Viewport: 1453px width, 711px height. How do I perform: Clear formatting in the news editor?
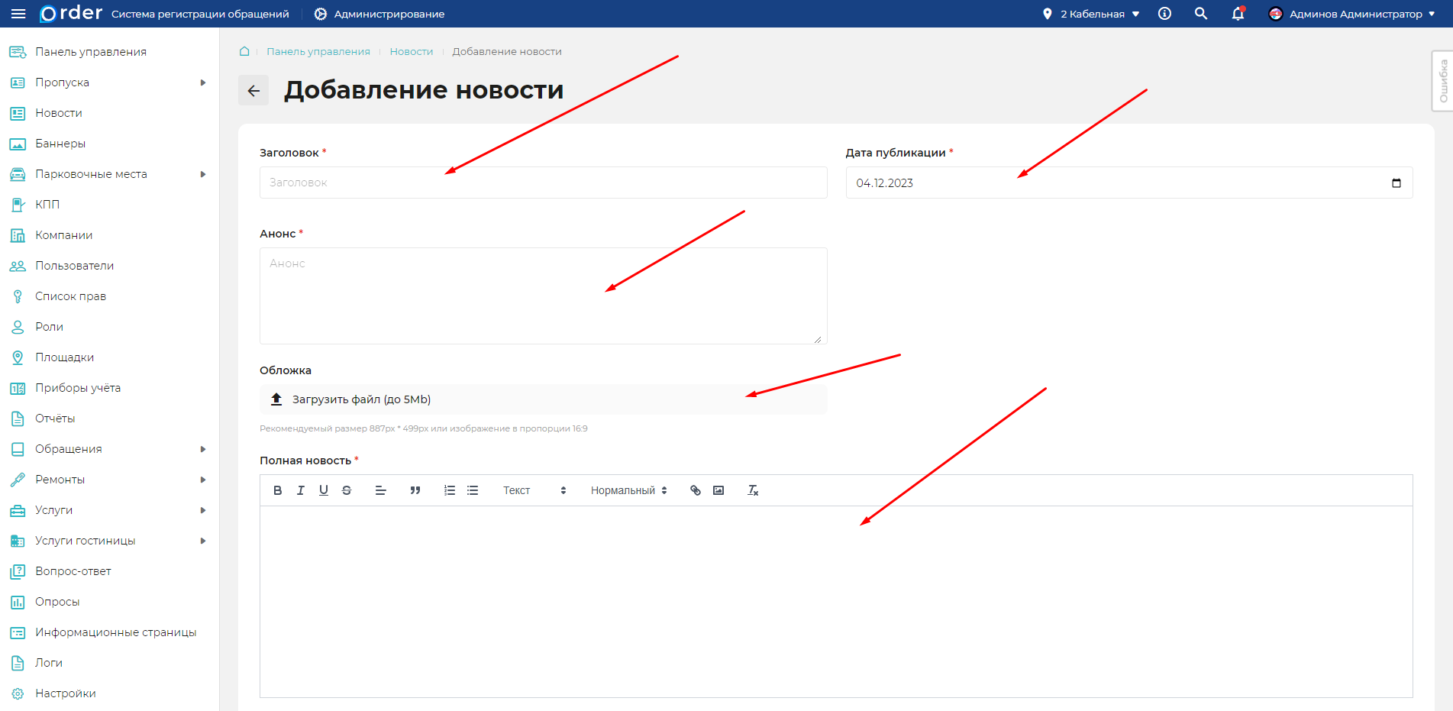[x=752, y=490]
